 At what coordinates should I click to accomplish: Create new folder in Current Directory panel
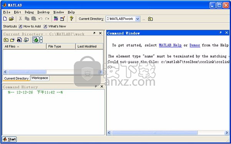coord(13,40)
